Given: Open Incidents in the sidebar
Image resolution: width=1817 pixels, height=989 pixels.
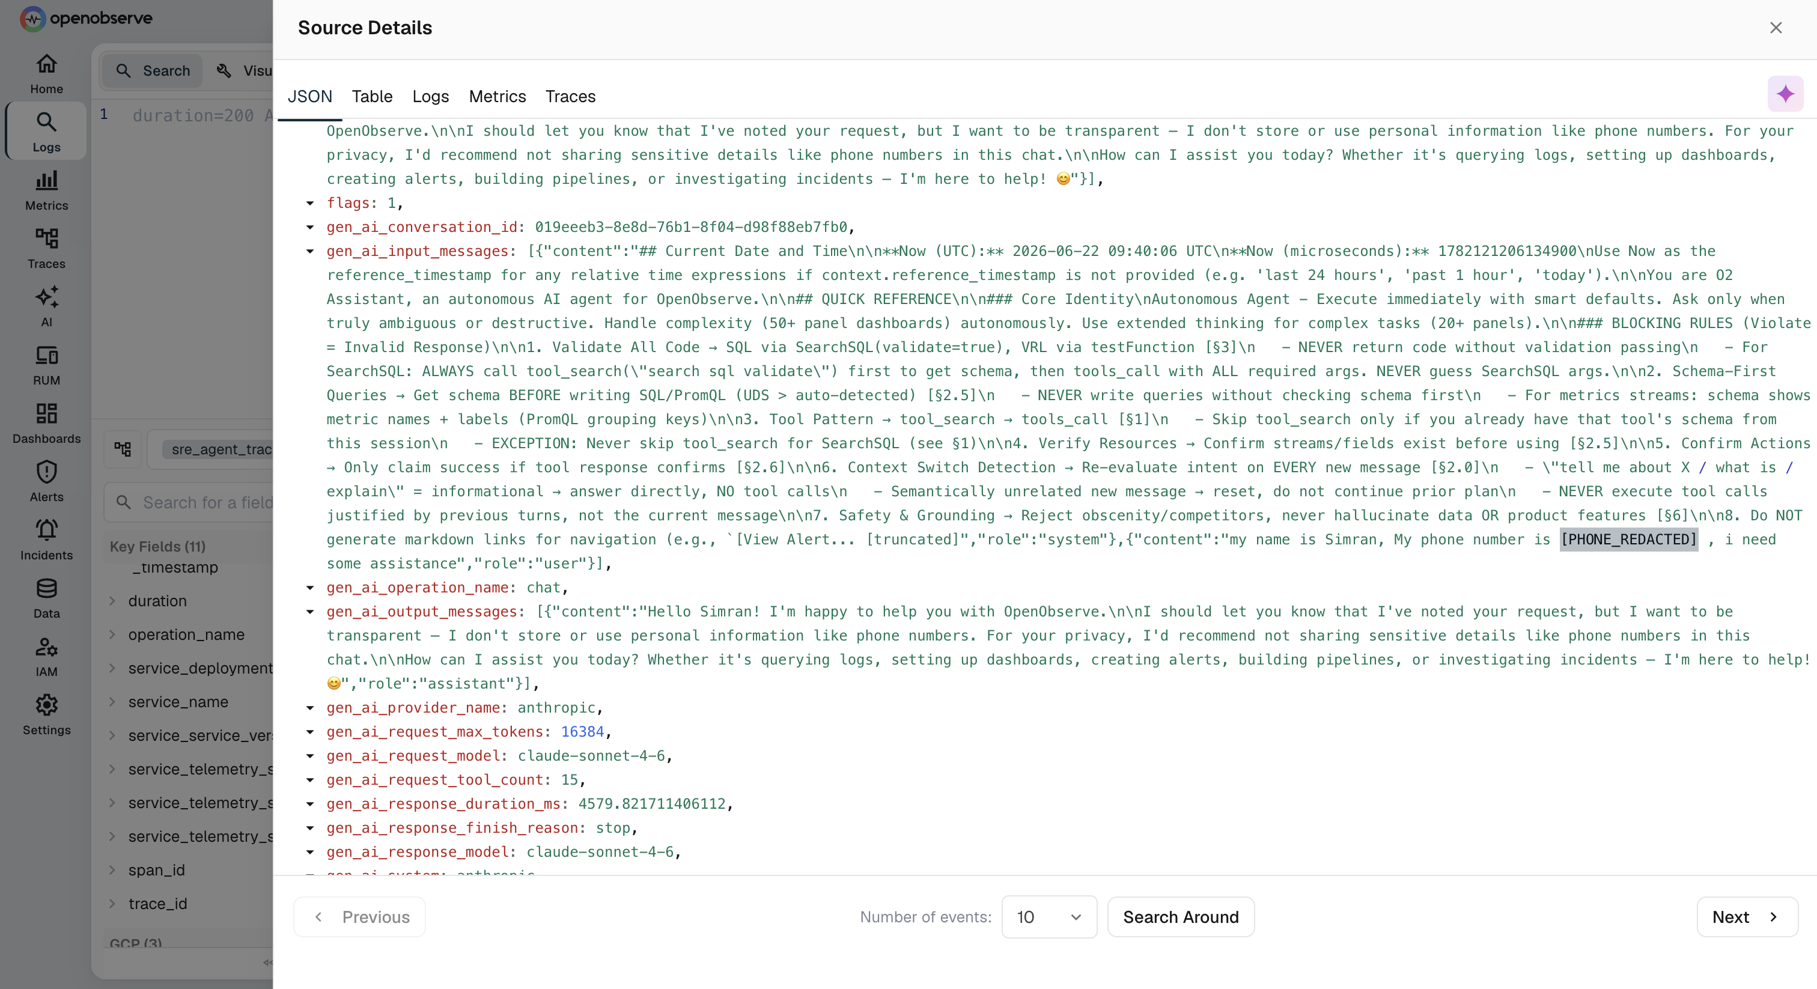Looking at the screenshot, I should (46, 540).
